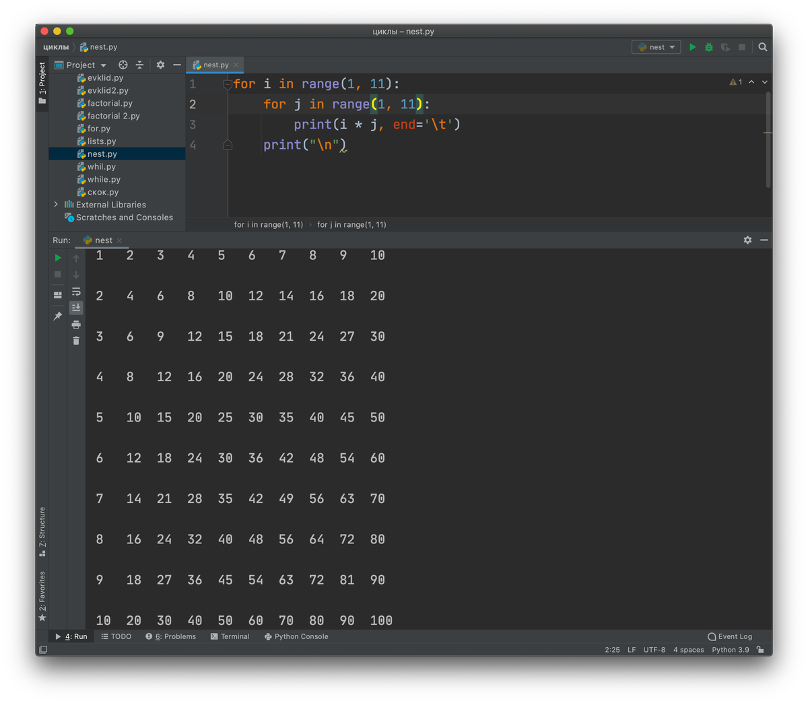The height and width of the screenshot is (703, 808).
Task: Click Stop square in Run panel
Action: pos(58,274)
